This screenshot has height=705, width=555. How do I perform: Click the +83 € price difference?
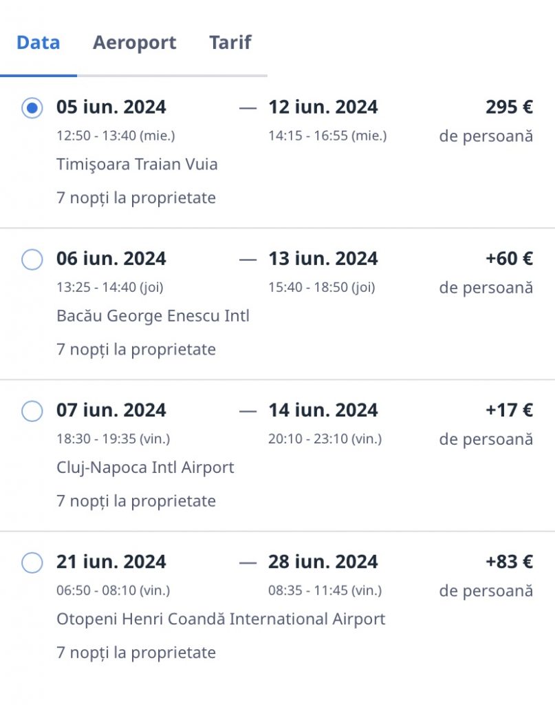pyautogui.click(x=509, y=562)
